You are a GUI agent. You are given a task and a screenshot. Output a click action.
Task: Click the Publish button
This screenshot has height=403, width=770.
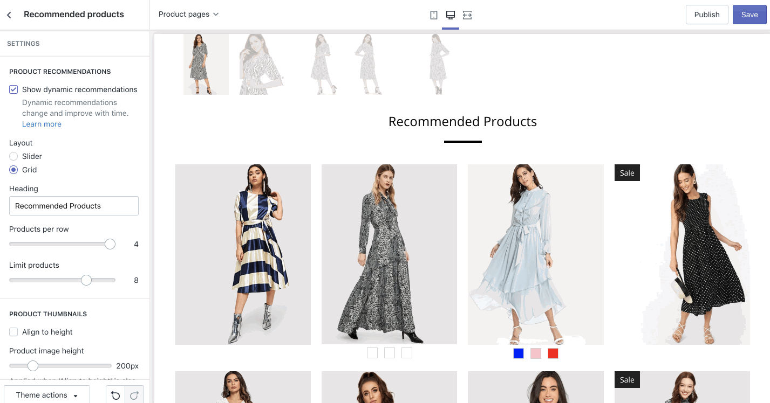coord(706,15)
